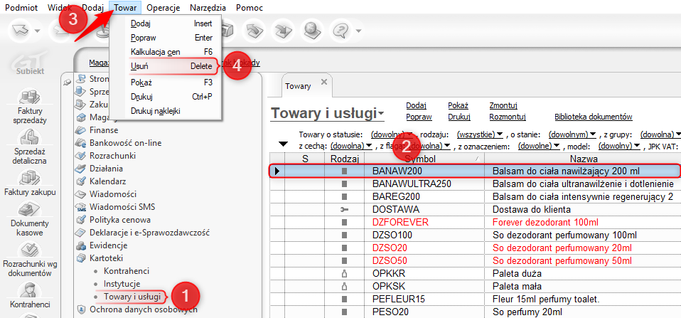Click the Ewidencje module icon
Screen dimensions: 681x318
point(81,245)
